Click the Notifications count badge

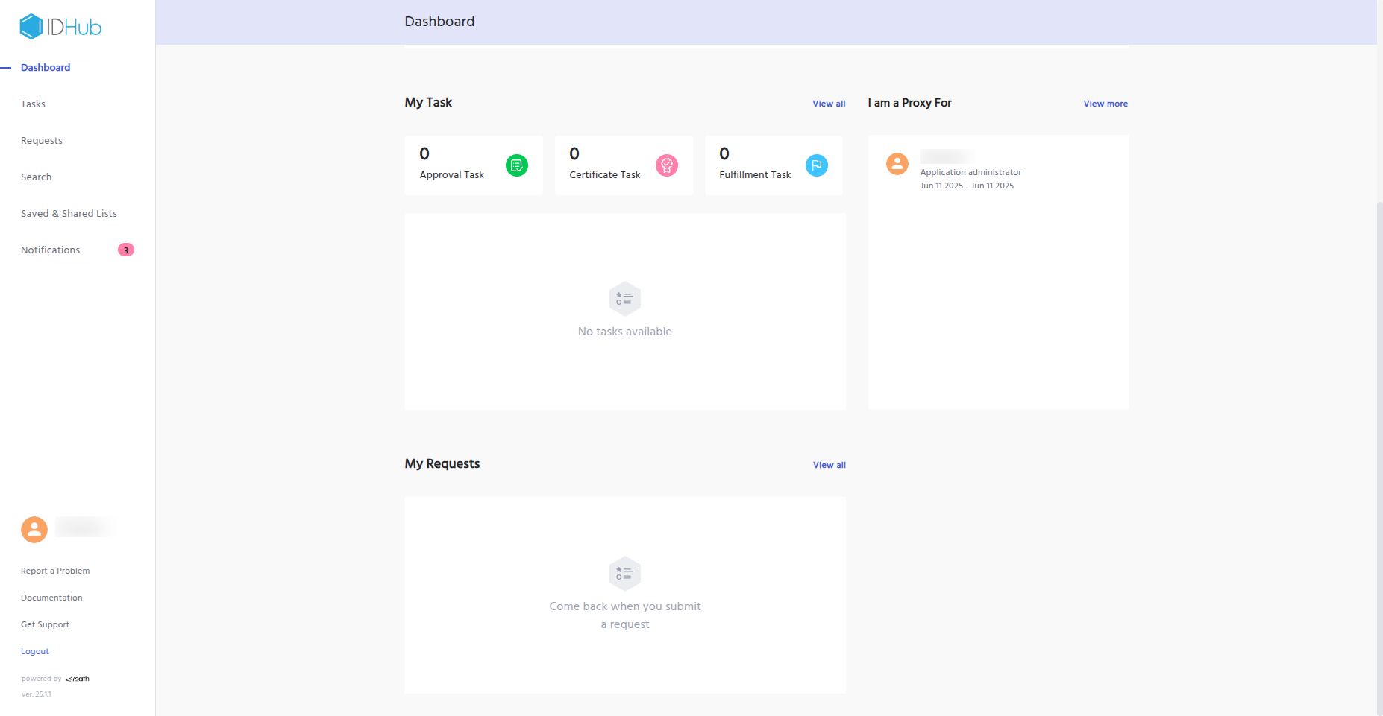click(126, 250)
